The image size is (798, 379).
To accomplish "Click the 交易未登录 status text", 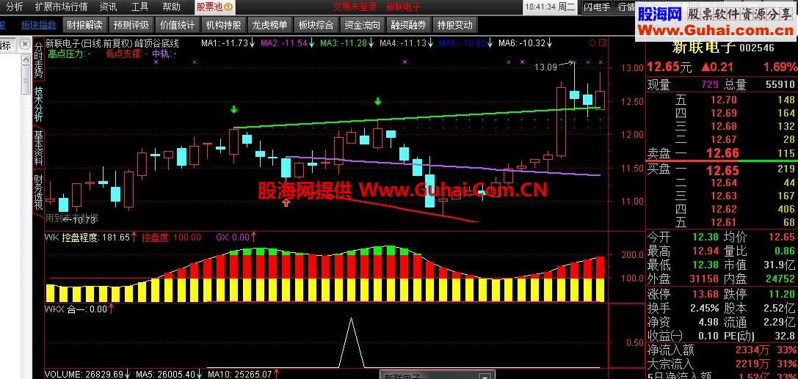I will pyautogui.click(x=355, y=7).
